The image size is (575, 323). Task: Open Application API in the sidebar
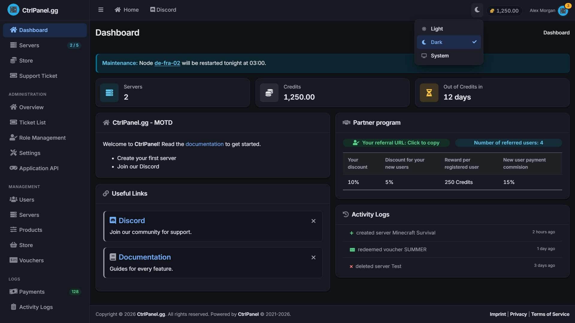[x=45, y=168]
